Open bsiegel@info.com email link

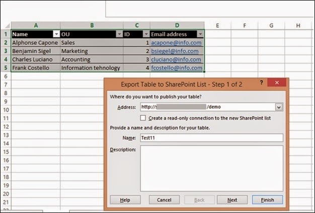(175, 51)
